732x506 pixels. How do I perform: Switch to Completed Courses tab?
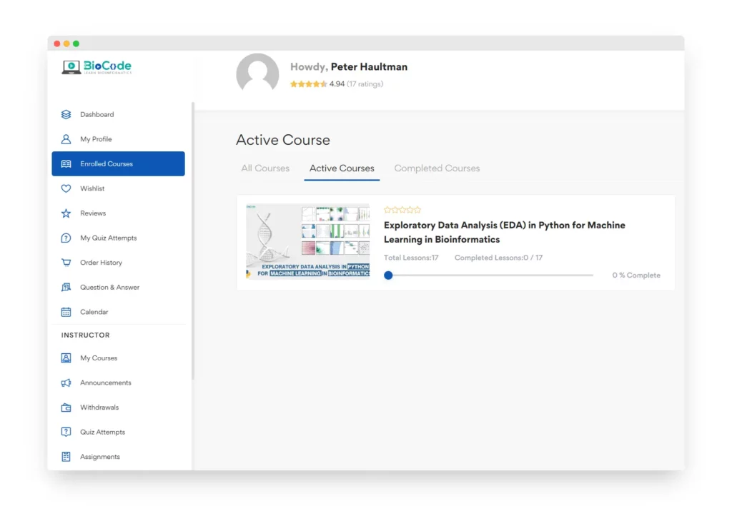pos(437,168)
